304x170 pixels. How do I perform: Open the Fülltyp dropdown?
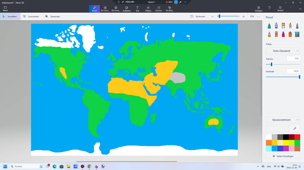(283, 51)
